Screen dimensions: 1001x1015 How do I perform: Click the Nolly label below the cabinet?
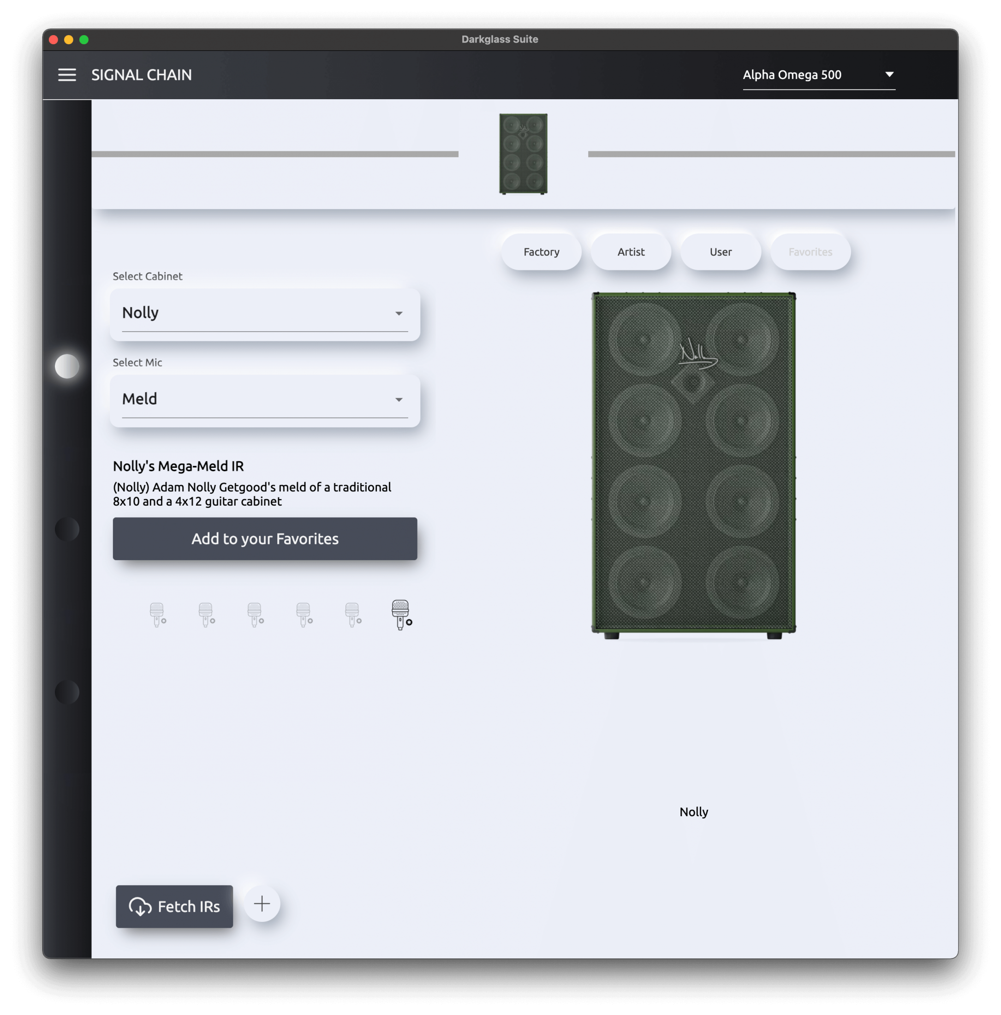coord(693,812)
